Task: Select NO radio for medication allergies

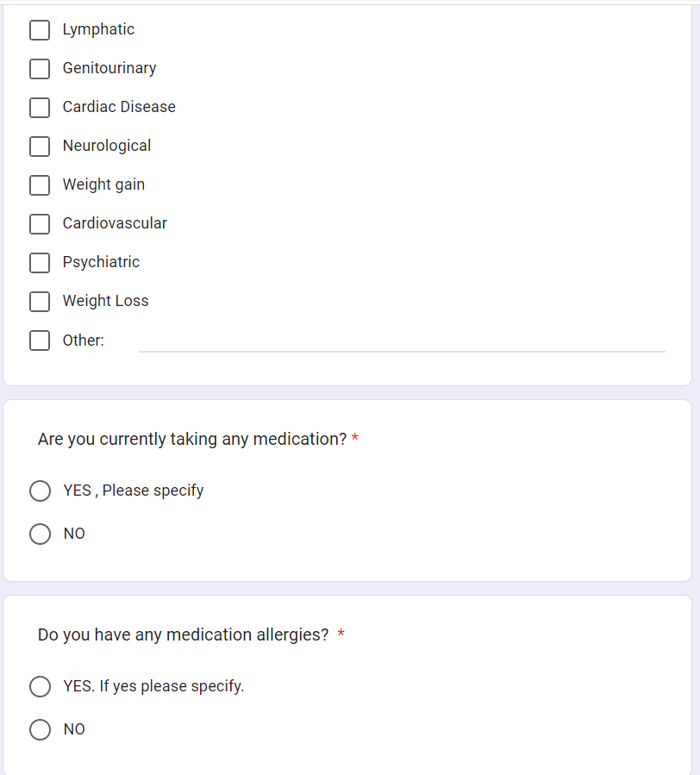Action: [40, 730]
